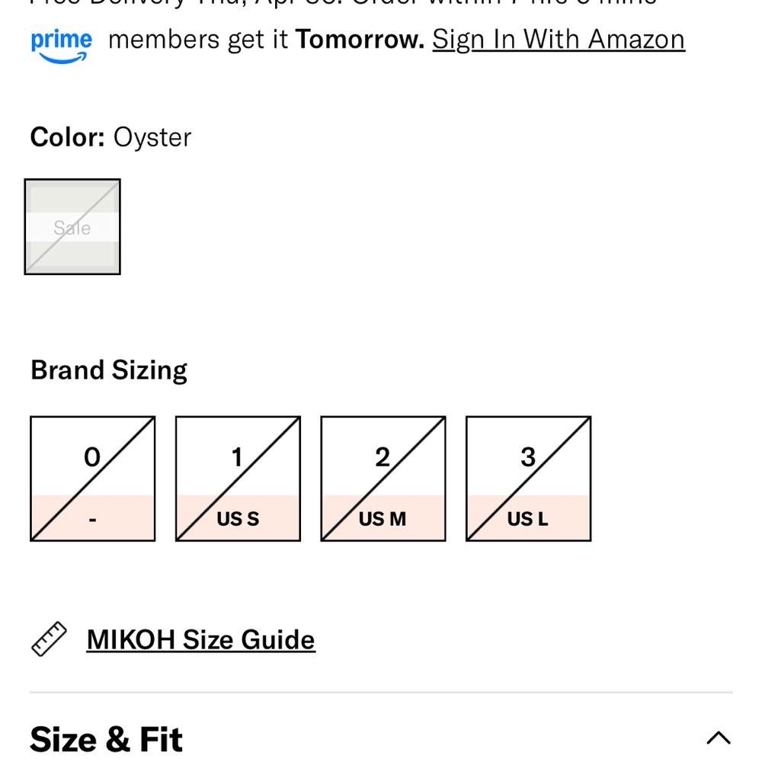Choose brand size 2
This screenshot has height=762, width=762.
[383, 479]
